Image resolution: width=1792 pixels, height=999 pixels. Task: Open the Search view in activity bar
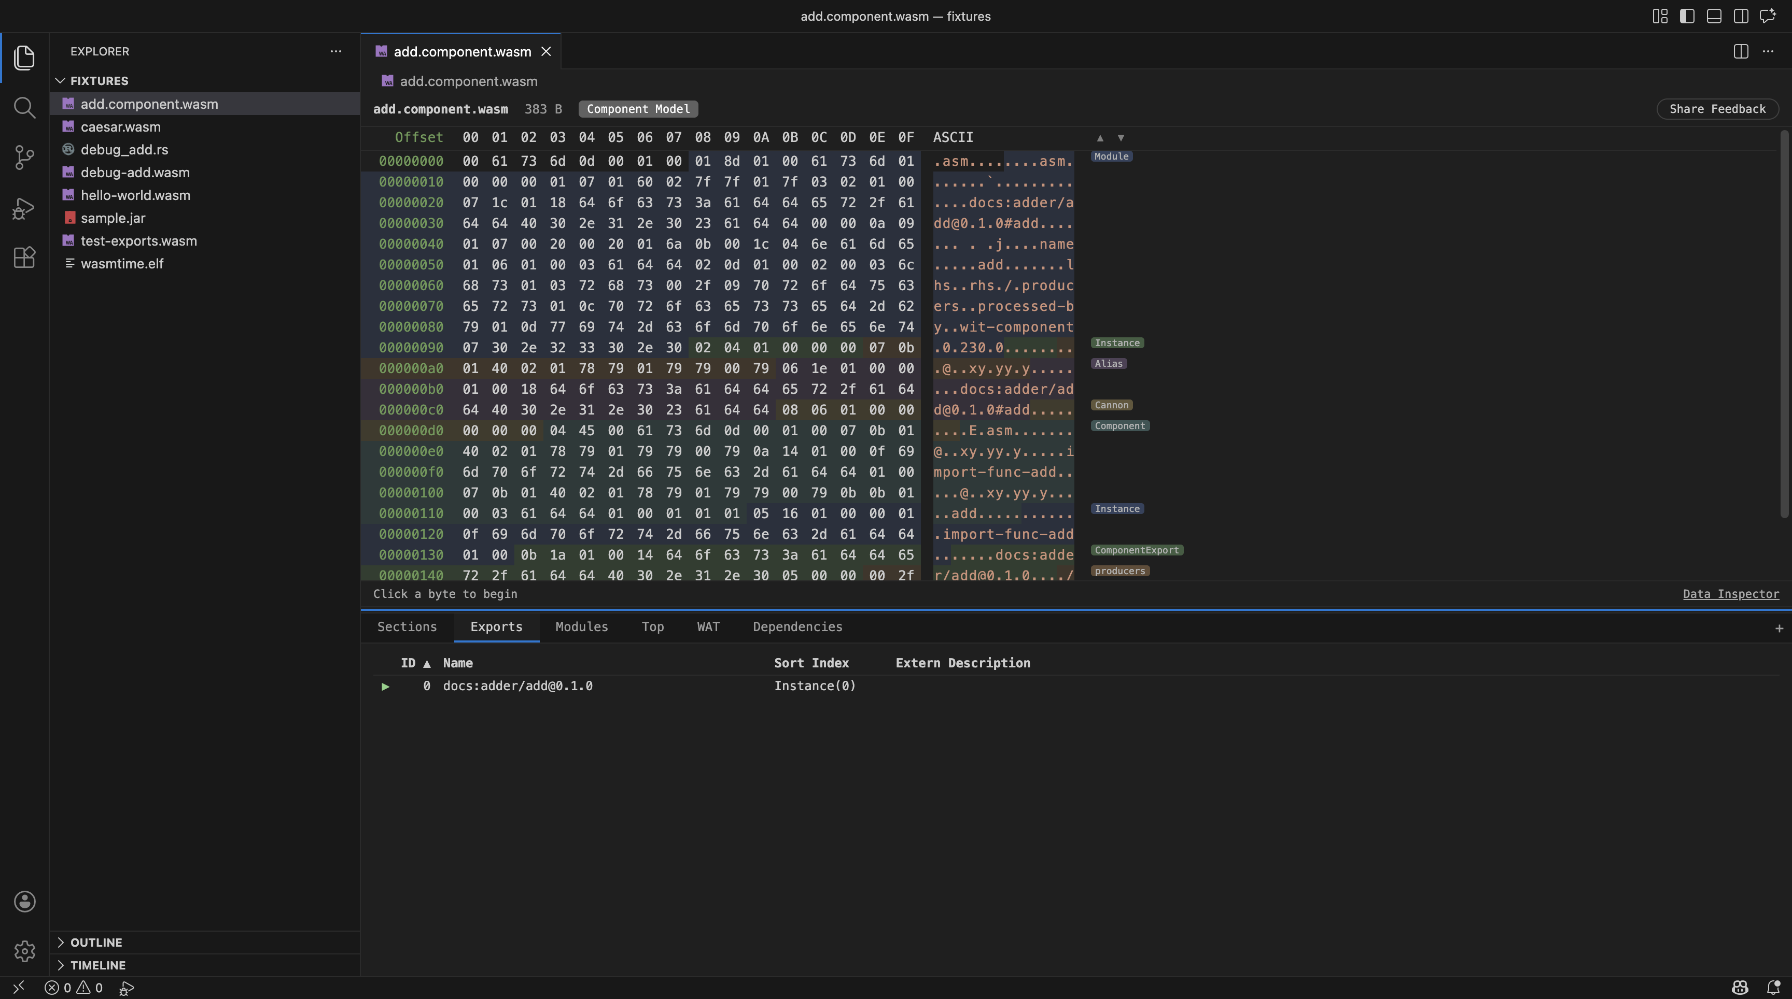click(24, 108)
